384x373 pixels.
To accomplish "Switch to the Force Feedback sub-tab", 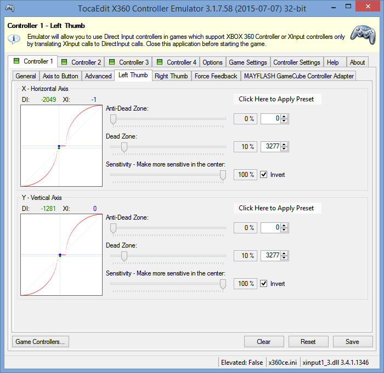I will (216, 76).
